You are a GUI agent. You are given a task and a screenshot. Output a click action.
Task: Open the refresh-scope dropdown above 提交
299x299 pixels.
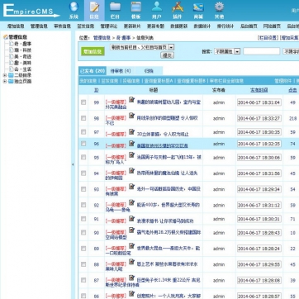point(142,47)
